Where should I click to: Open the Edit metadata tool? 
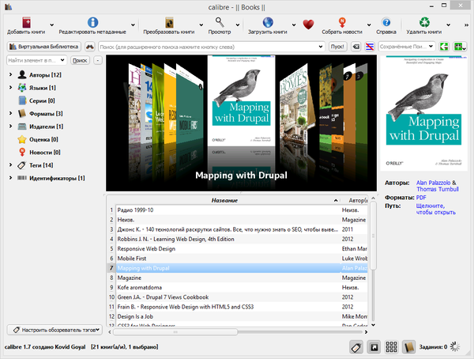(x=94, y=23)
